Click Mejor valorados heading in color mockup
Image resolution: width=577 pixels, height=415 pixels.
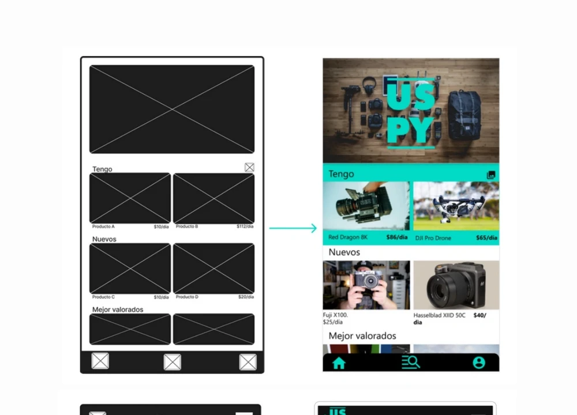(362, 335)
